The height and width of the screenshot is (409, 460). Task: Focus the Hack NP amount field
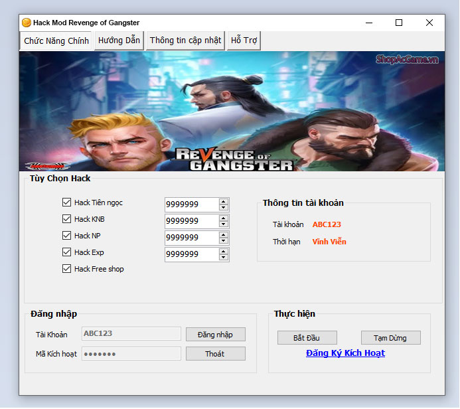click(192, 238)
